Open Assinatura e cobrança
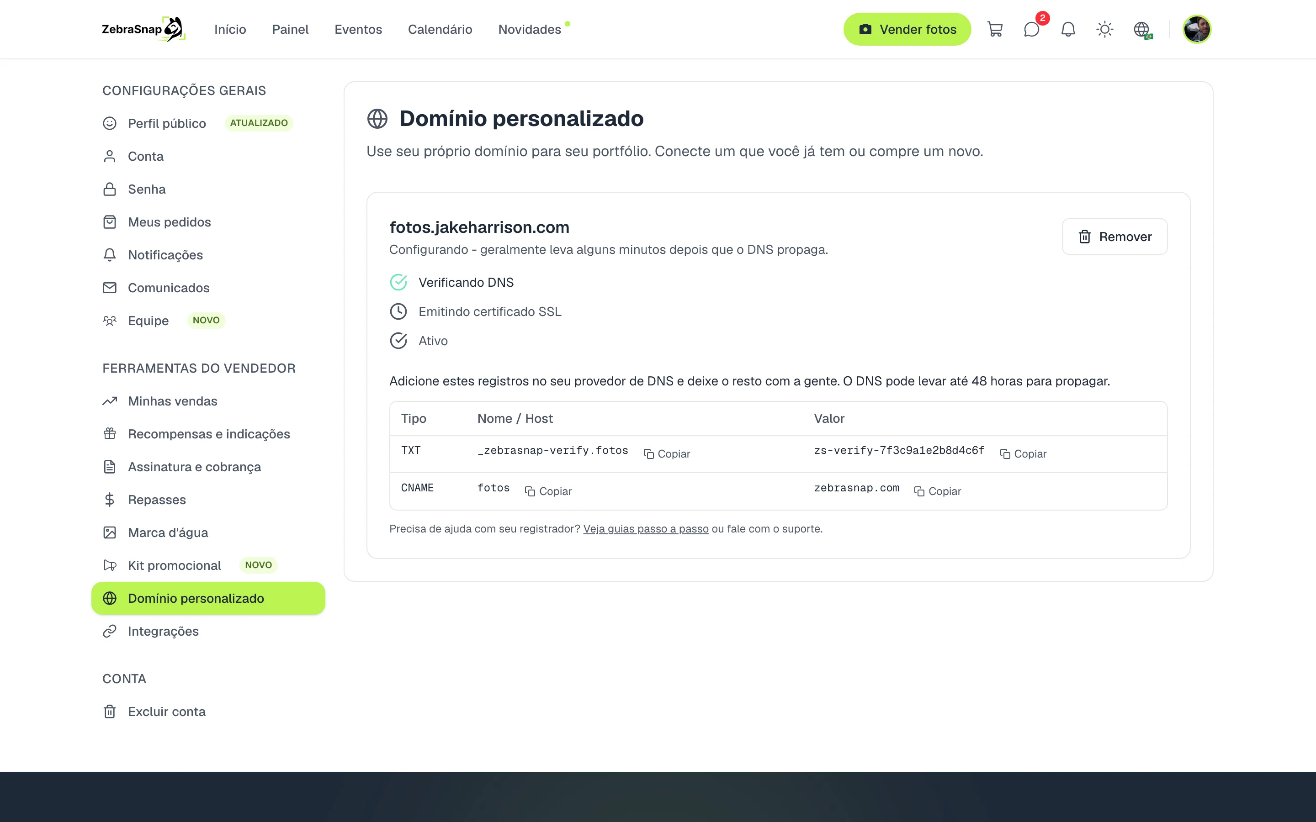Screen dimensions: 1316x822 coord(208,467)
